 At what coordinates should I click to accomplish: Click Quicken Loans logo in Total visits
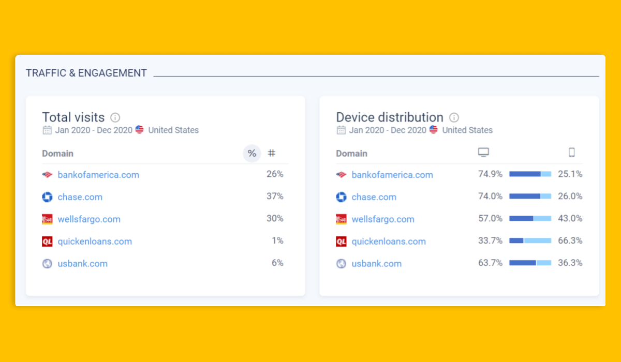pyautogui.click(x=47, y=242)
